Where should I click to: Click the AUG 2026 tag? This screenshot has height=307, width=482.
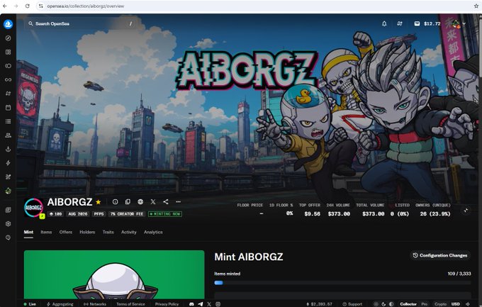78,214
